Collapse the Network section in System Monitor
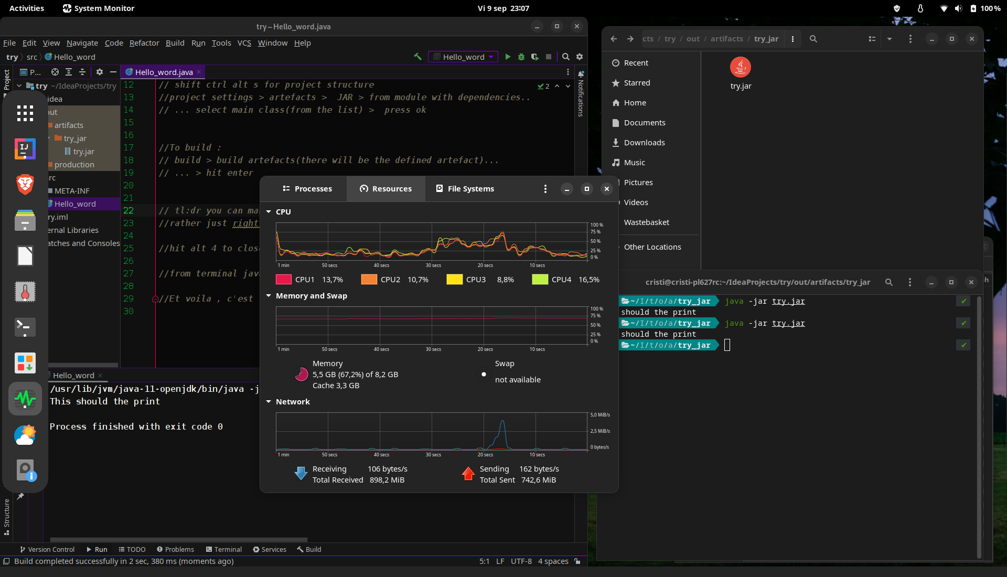The height and width of the screenshot is (577, 1007). pyautogui.click(x=269, y=402)
